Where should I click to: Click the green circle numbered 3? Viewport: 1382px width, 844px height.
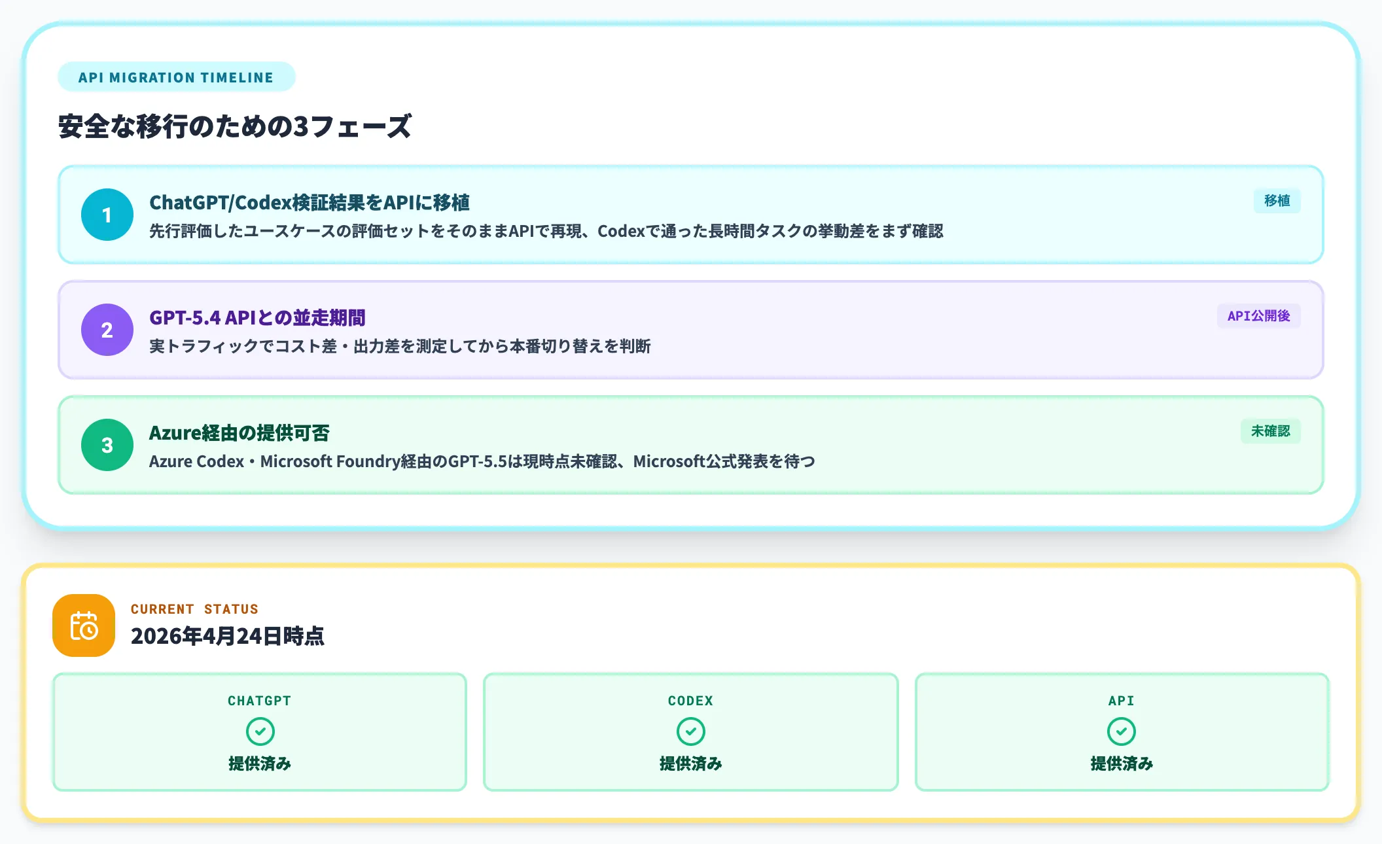(x=107, y=445)
